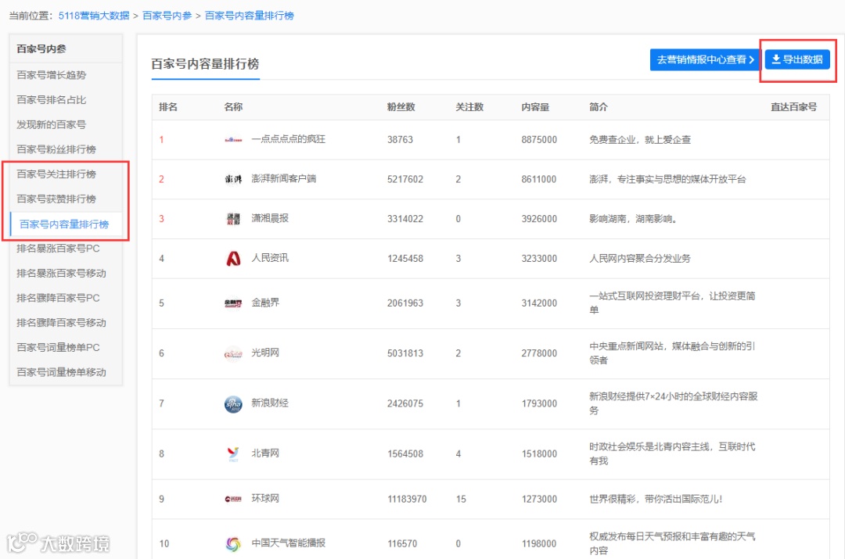The width and height of the screenshot is (845, 559).
Task: Click description 人民网内容聚合分发业务
Action: coord(640,259)
